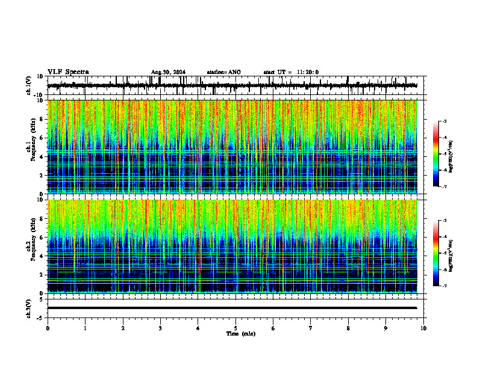This screenshot has height=368, width=477.
Task: Click the ch.1 log(PSD) color bar title
Action: (x=451, y=156)
